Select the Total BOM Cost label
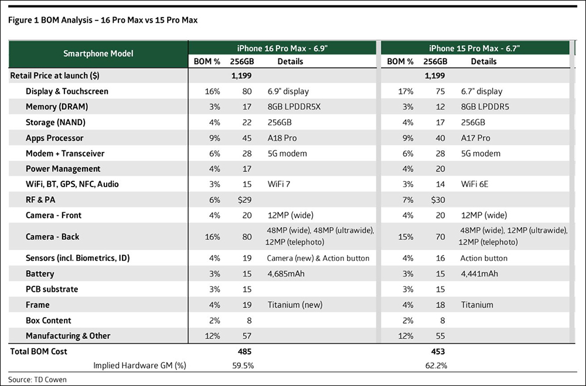Screen dimensions: 586x386 39,351
